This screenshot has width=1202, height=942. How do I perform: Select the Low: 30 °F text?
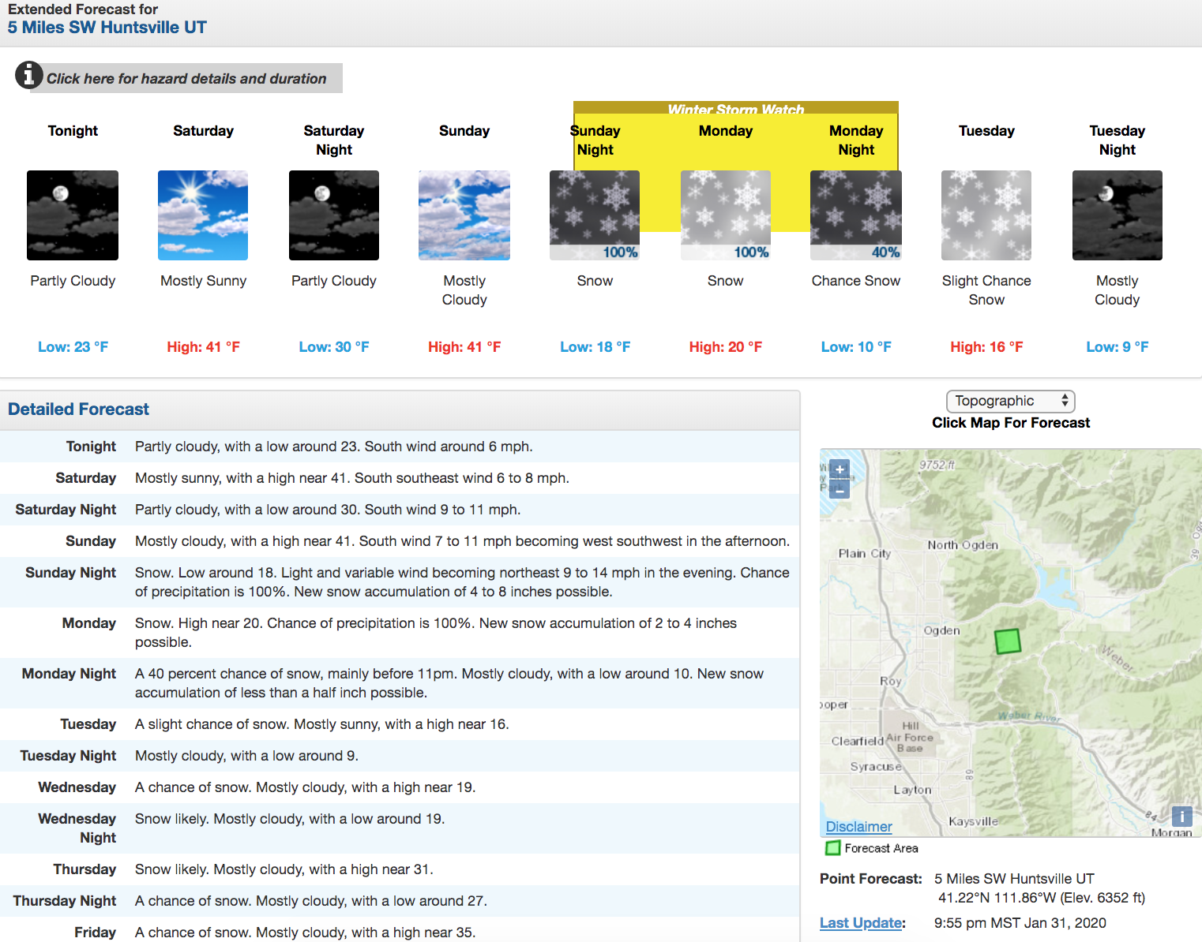point(334,347)
